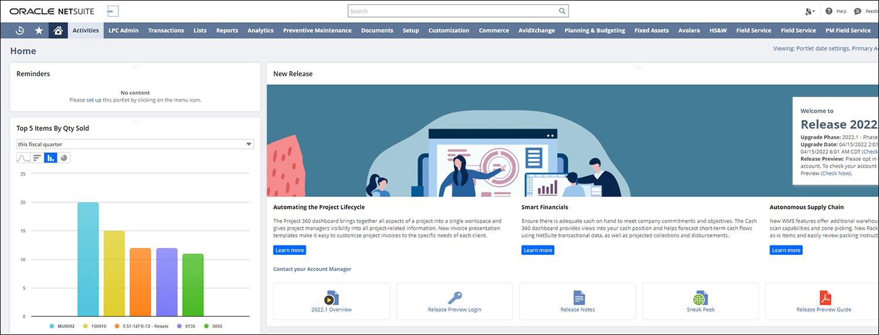Expand the 'this fiscal quarter' dropdown
The image size is (879, 335).
coord(248,144)
